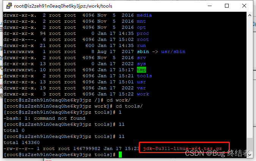Viewport: 256px width, 161px height.
Task: Click the usr/sbin link target
Action: (x=173, y=52)
